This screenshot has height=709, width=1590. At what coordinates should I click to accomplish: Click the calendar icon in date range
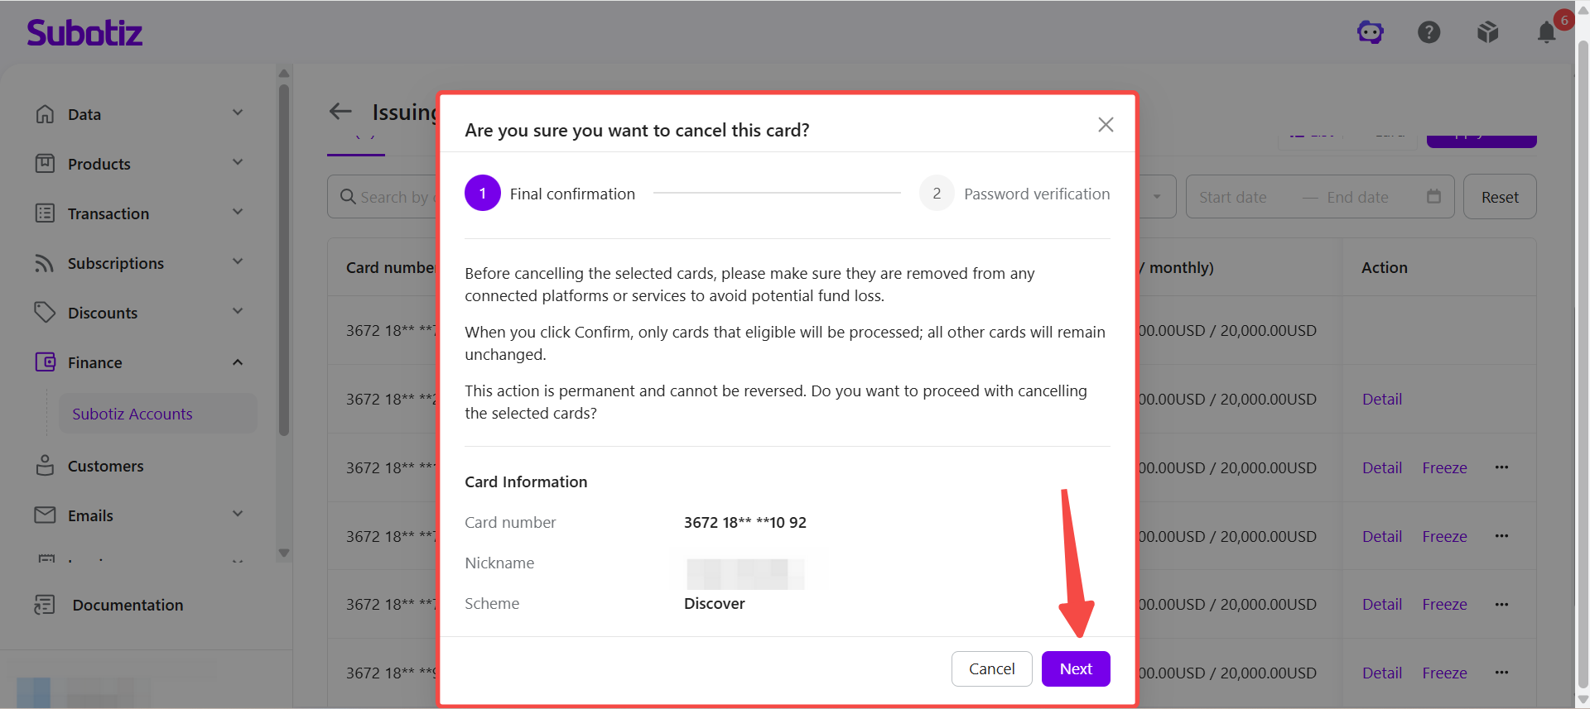(1434, 196)
